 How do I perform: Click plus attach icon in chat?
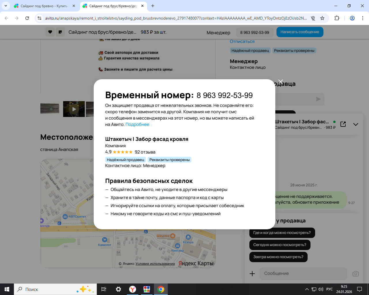(x=252, y=274)
